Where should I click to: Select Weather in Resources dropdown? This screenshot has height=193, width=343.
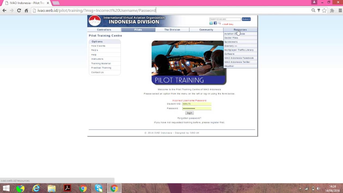click(x=240, y=66)
